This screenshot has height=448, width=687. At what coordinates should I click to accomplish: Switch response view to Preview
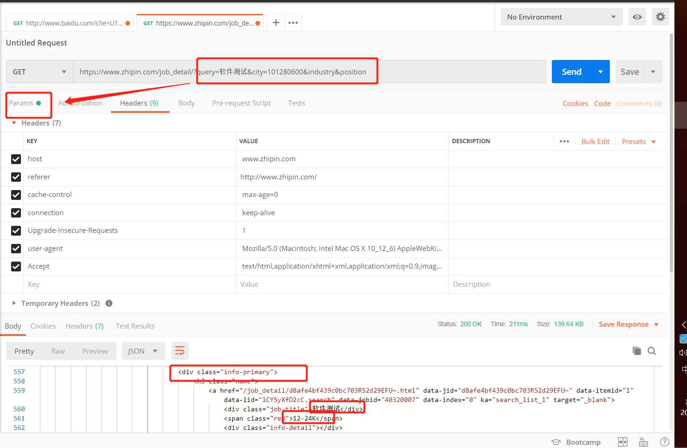(95, 351)
